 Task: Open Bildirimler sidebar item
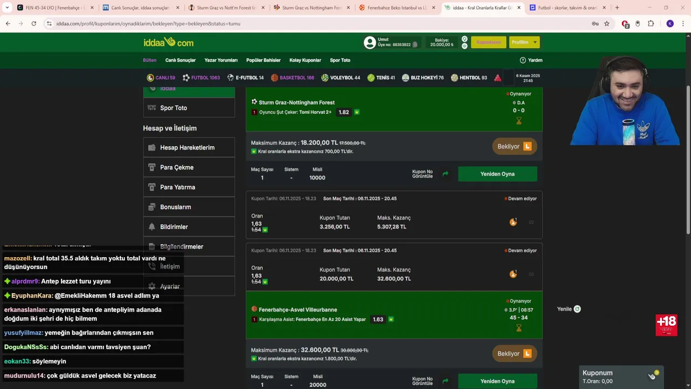click(189, 227)
